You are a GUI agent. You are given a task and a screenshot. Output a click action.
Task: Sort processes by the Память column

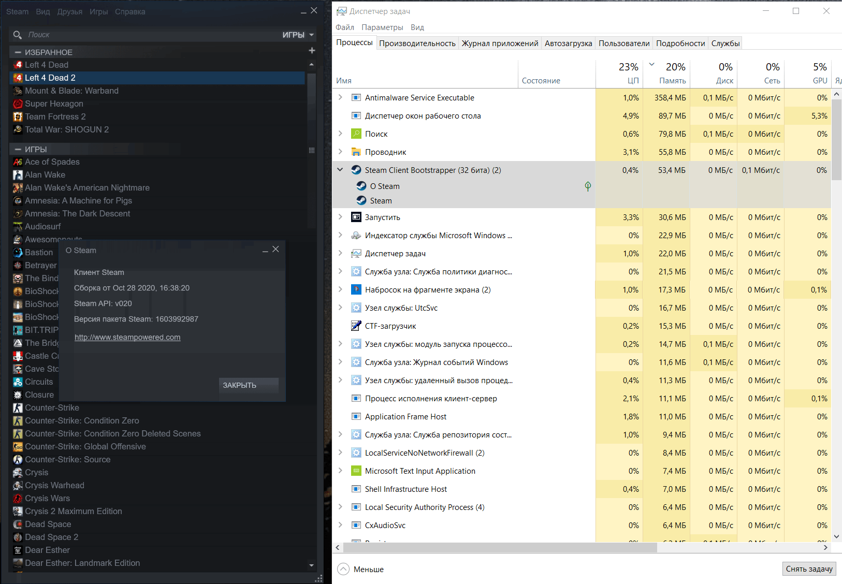pos(666,73)
